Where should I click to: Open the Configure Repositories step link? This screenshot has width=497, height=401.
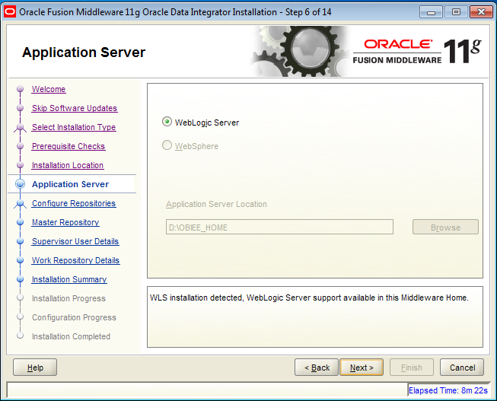pos(74,203)
